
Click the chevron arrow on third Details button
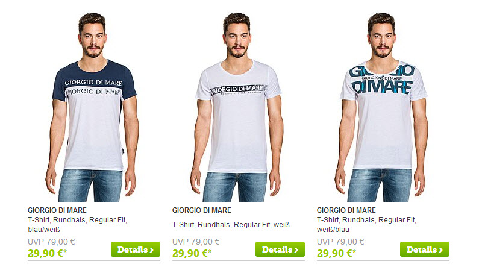tap(441, 250)
